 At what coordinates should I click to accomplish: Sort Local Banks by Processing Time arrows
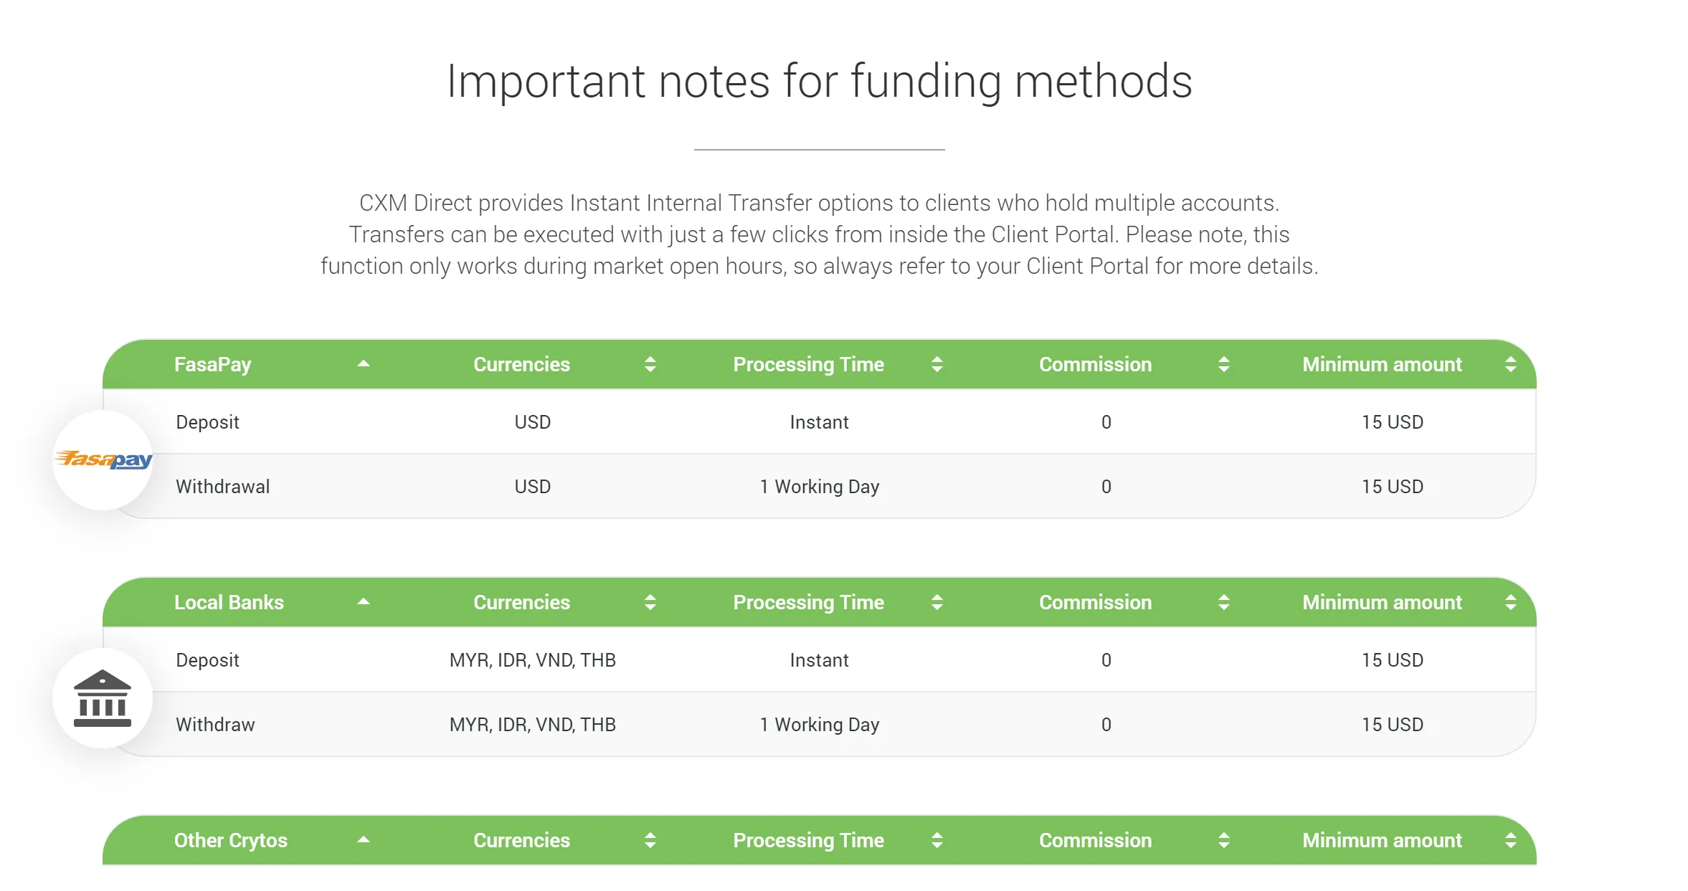pyautogui.click(x=937, y=602)
